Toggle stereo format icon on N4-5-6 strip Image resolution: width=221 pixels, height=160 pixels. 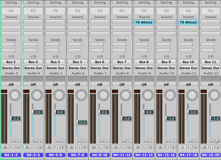49,148
